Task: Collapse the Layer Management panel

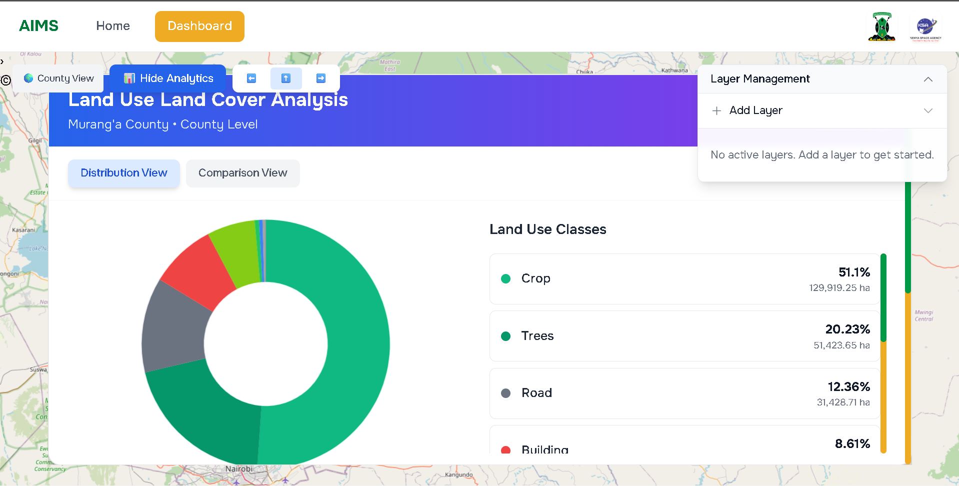Action: coord(928,79)
